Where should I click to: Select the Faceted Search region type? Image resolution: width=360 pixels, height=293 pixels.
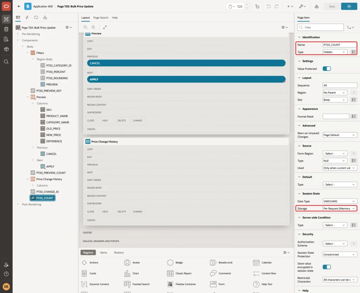[137, 284]
